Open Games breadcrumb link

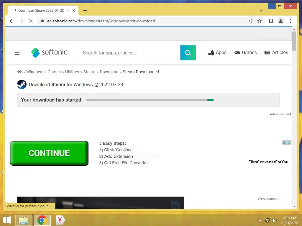[54, 72]
